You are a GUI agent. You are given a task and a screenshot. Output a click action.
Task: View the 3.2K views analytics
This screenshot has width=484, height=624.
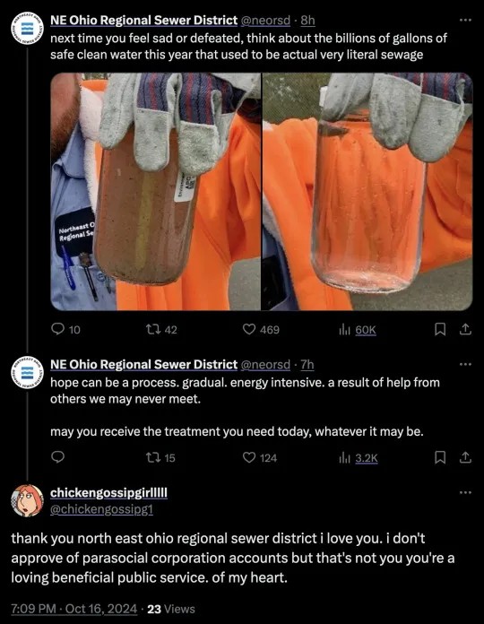click(358, 458)
